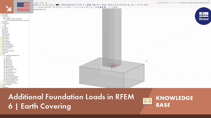Viewport: 211px width, 118px height.
Task: Select Free Polygon Loads item
Action: click(x=10, y=75)
